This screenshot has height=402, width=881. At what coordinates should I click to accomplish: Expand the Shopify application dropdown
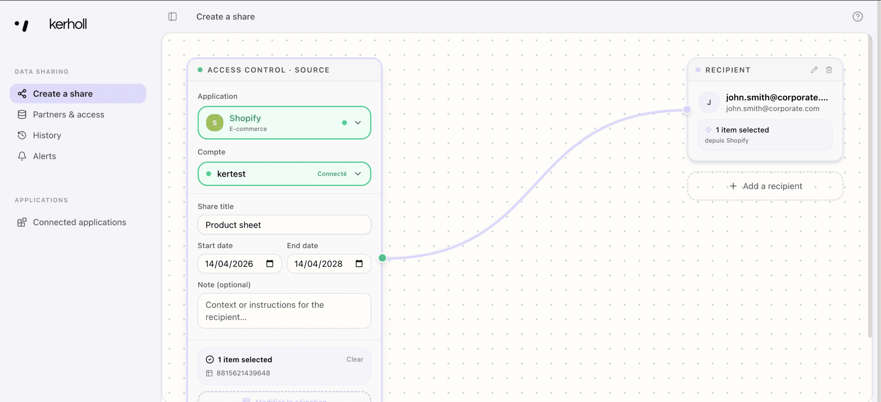tap(358, 123)
